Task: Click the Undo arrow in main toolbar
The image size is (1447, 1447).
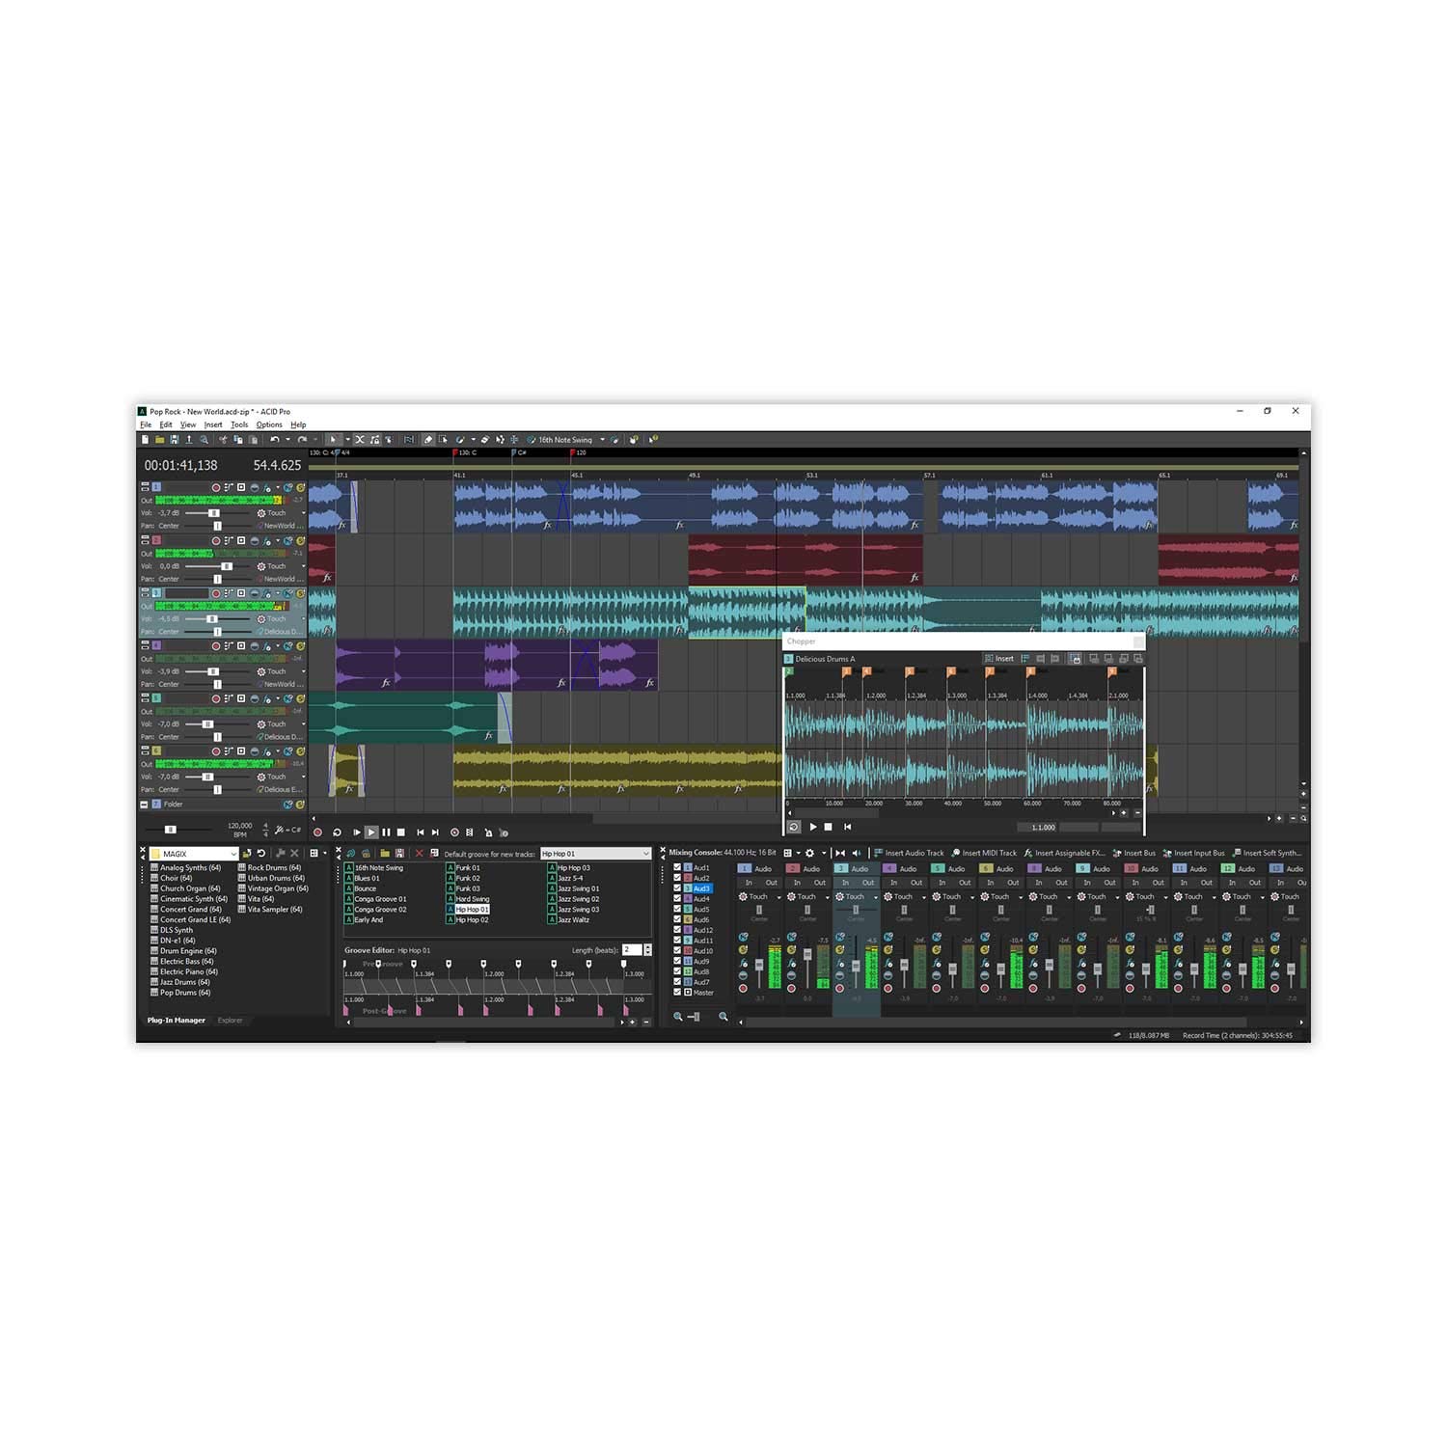Action: pyautogui.click(x=275, y=439)
